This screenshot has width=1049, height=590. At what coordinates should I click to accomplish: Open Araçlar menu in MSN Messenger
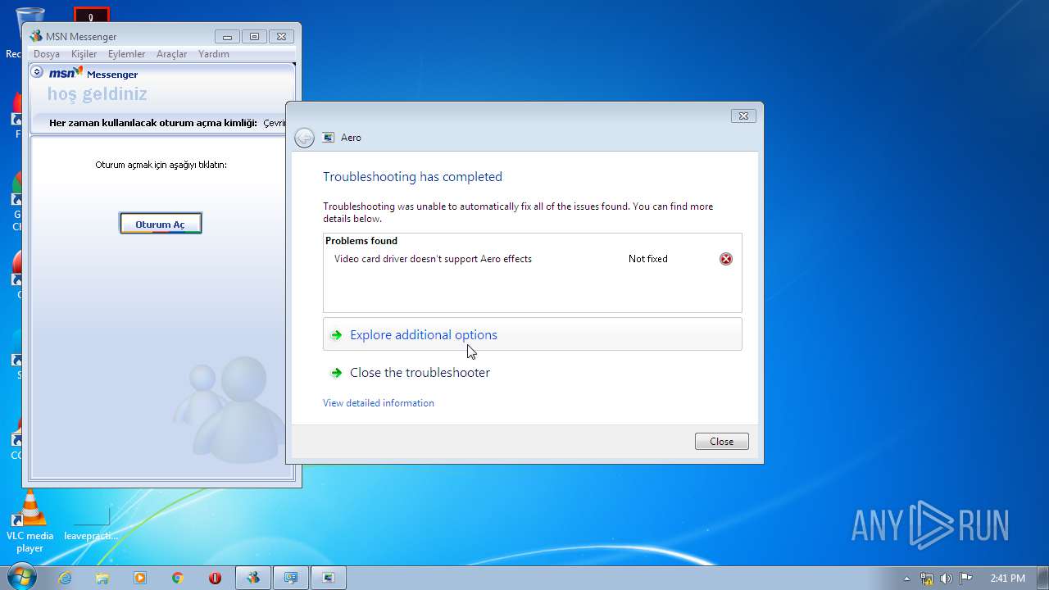[172, 54]
